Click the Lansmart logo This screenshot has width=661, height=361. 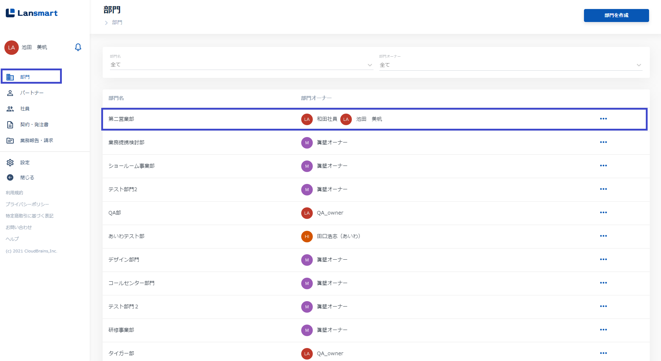click(32, 13)
